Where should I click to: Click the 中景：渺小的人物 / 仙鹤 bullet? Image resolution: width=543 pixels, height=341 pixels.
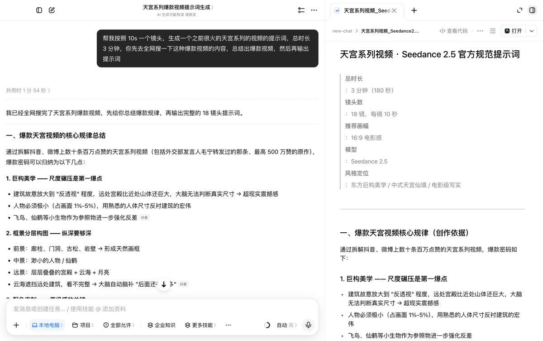tap(45, 260)
